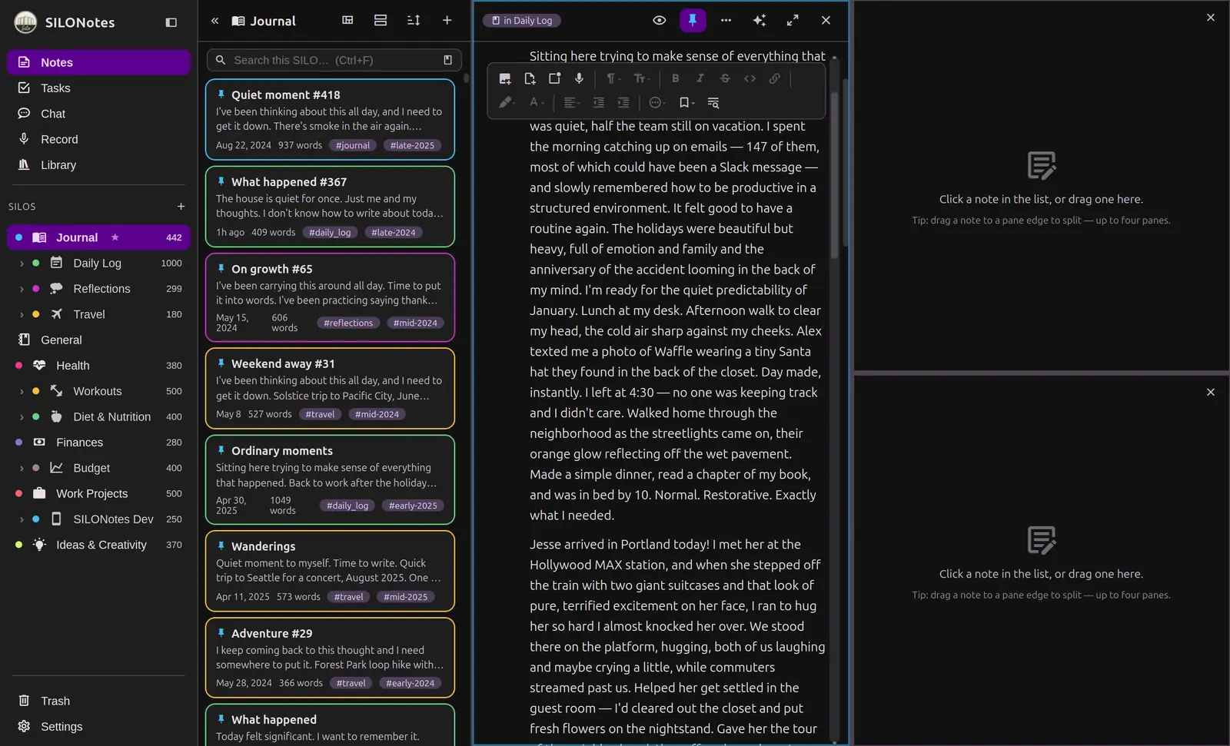Open the Chat section
Viewport: 1230px width, 746px height.
tap(98, 114)
